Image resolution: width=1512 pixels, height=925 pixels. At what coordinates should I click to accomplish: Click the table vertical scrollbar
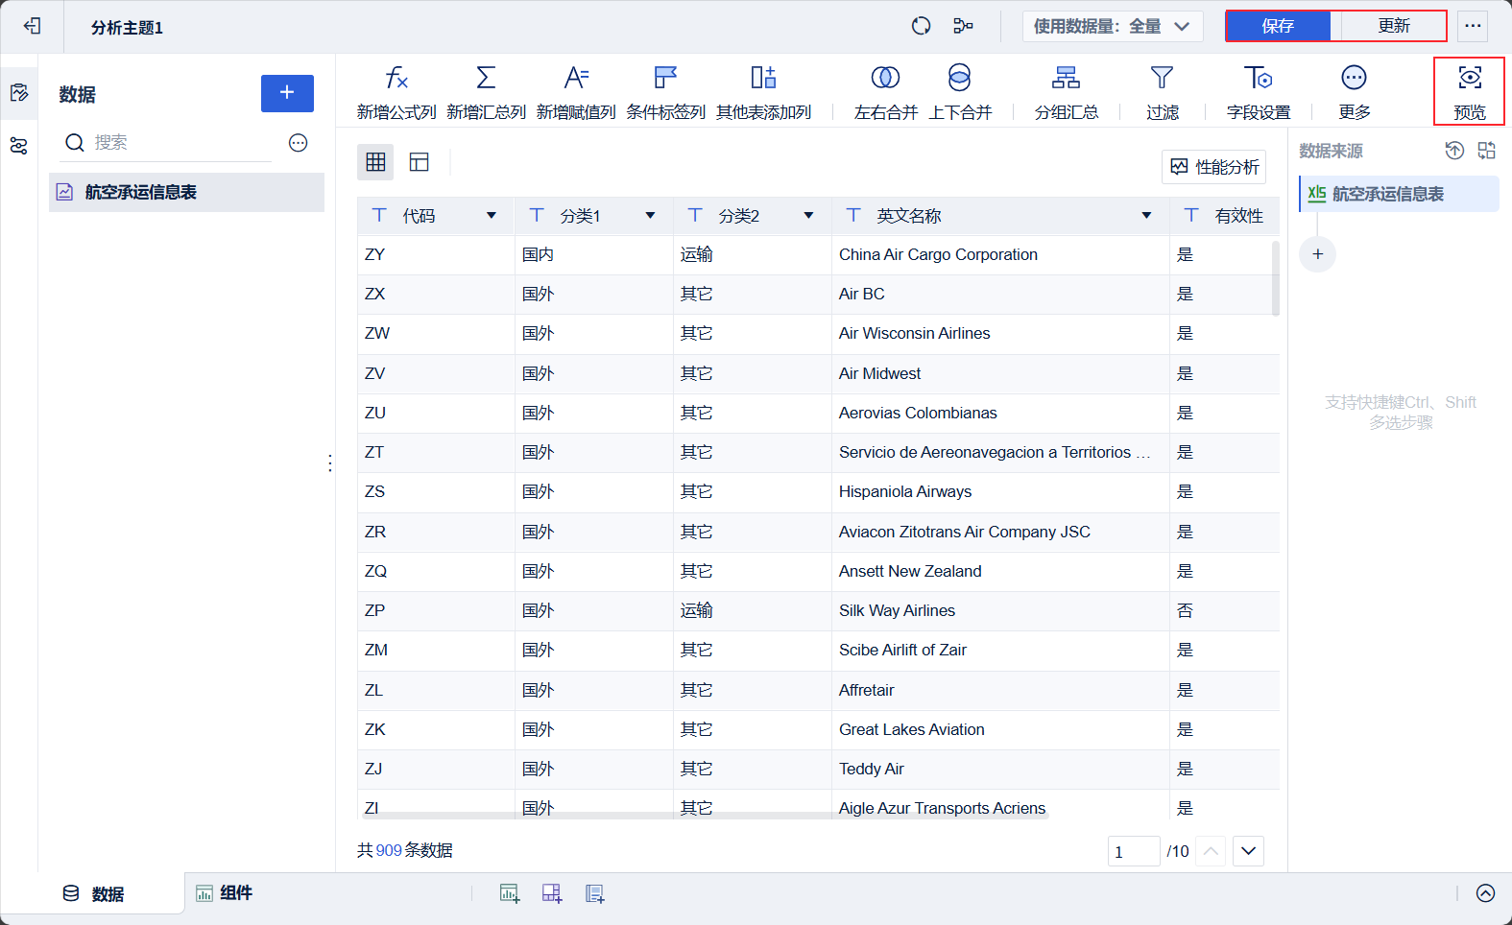point(1276,278)
